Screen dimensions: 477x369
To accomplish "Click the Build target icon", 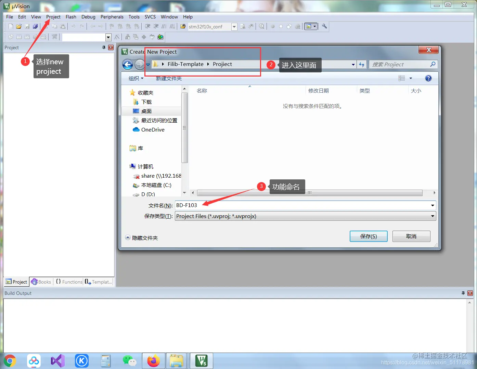I will (x=19, y=37).
